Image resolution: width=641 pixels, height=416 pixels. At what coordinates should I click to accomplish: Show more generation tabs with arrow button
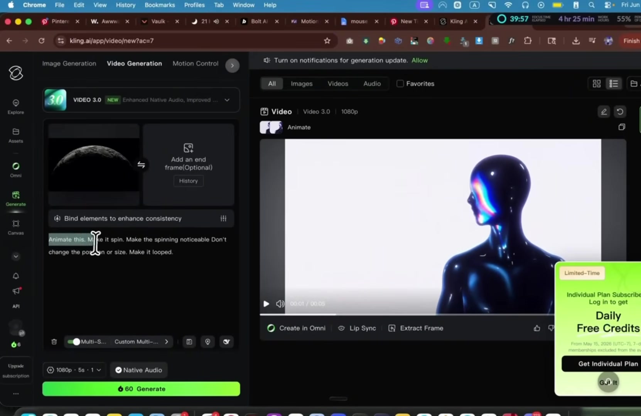232,65
